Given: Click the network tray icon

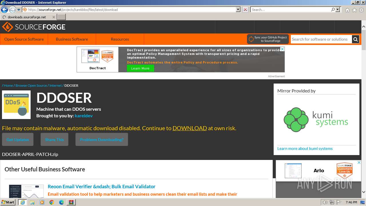Looking at the screenshot, I should pyautogui.click(x=332, y=202).
